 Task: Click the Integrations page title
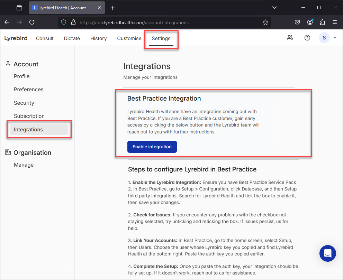tap(147, 66)
